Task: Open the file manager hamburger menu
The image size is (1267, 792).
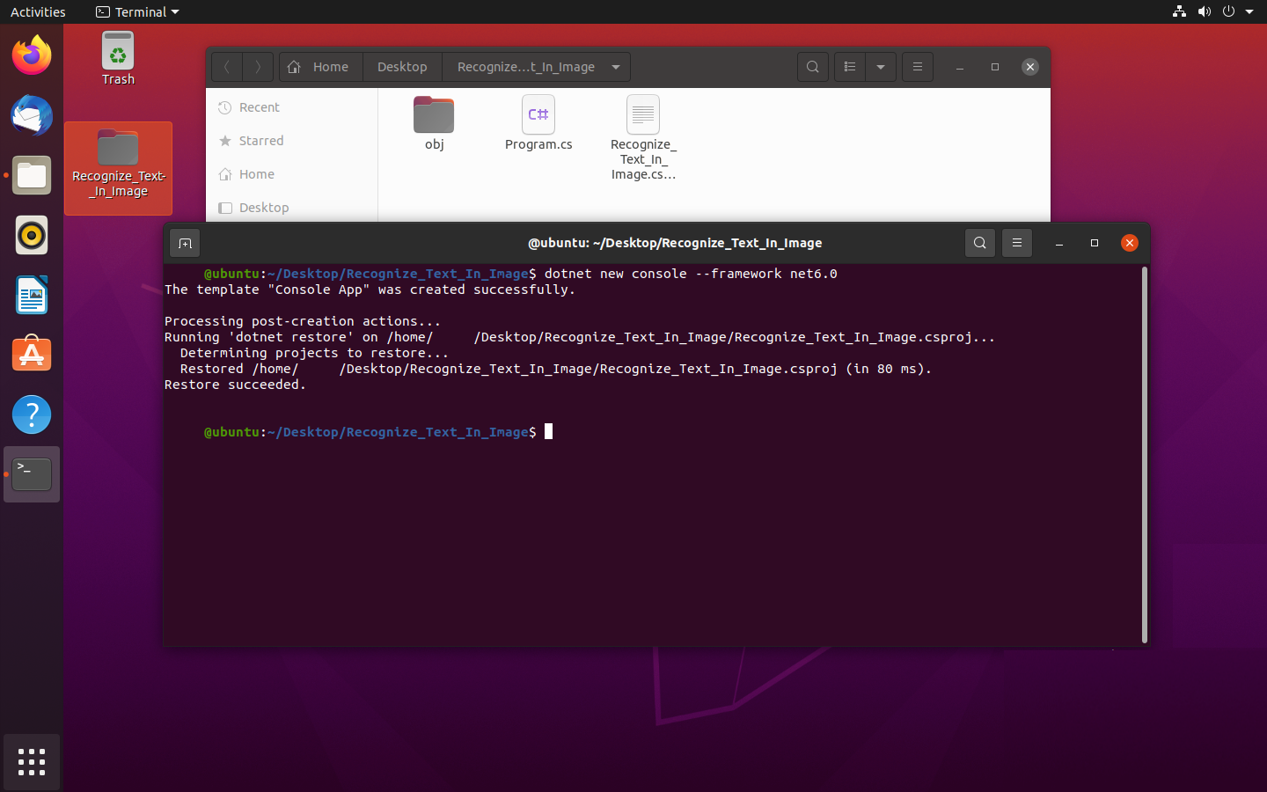Action: [x=917, y=67]
